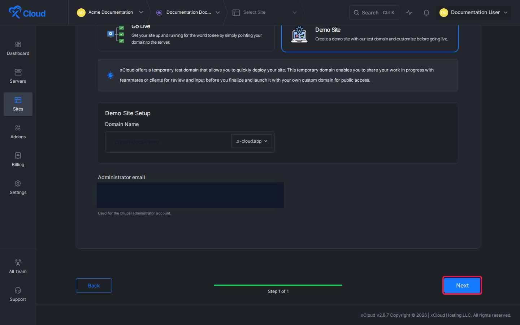
Task: Click the AD avatar for Acme Documentation
Action: [81, 13]
